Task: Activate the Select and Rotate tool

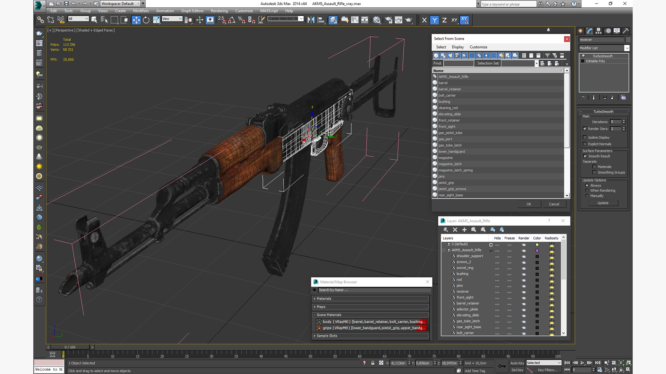Action: tap(146, 20)
